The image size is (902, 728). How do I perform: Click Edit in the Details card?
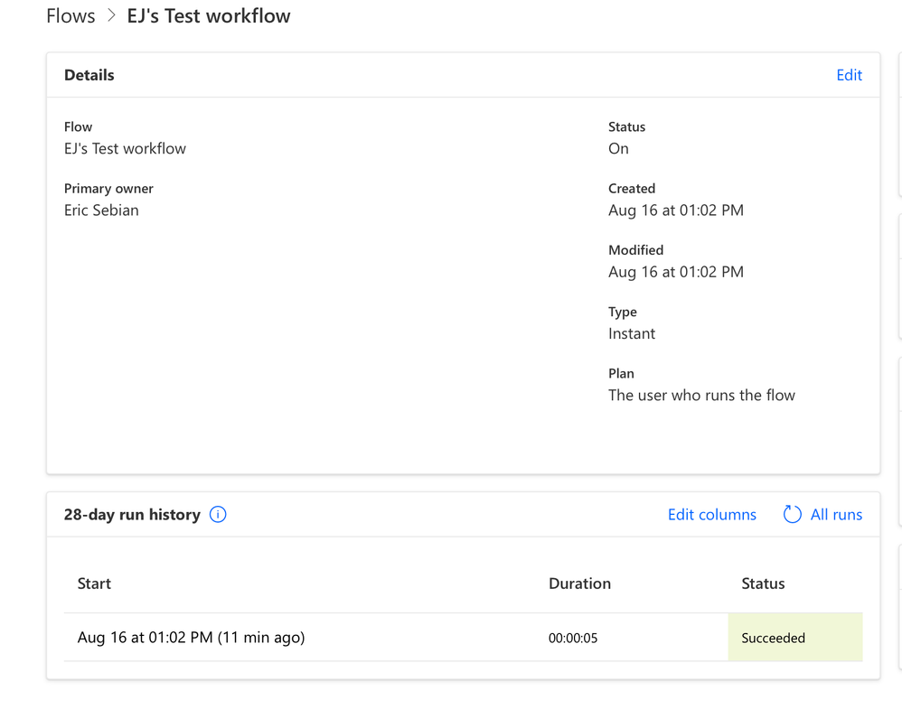coord(849,75)
